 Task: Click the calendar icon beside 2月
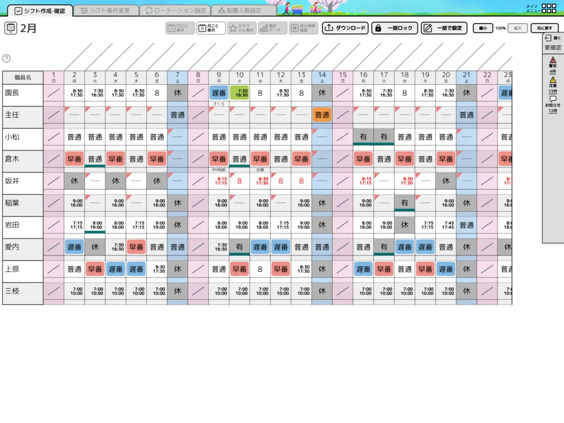click(11, 28)
